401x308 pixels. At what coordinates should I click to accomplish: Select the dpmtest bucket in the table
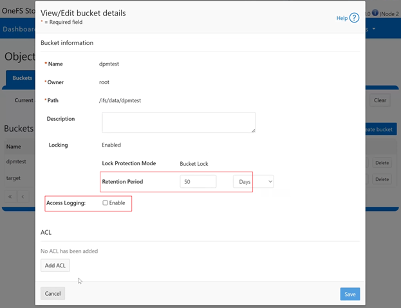tap(17, 163)
